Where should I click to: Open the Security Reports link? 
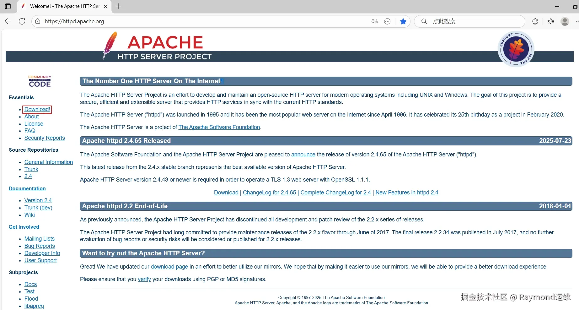pyautogui.click(x=45, y=138)
